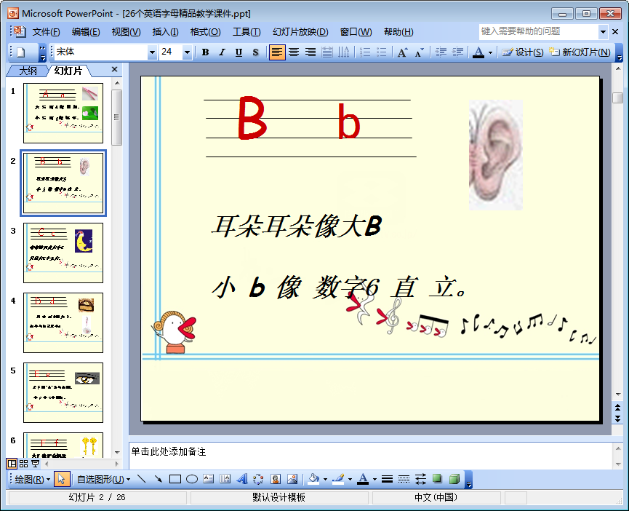
Task: Insert a diagram or organization chart
Action: [259, 479]
